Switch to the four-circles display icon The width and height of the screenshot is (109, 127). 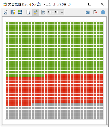(x=20, y=12)
